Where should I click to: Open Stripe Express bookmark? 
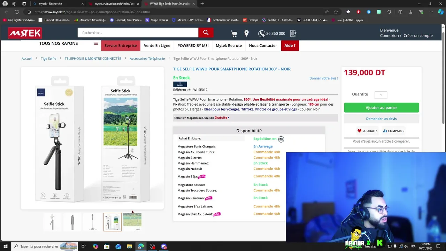coord(157,20)
